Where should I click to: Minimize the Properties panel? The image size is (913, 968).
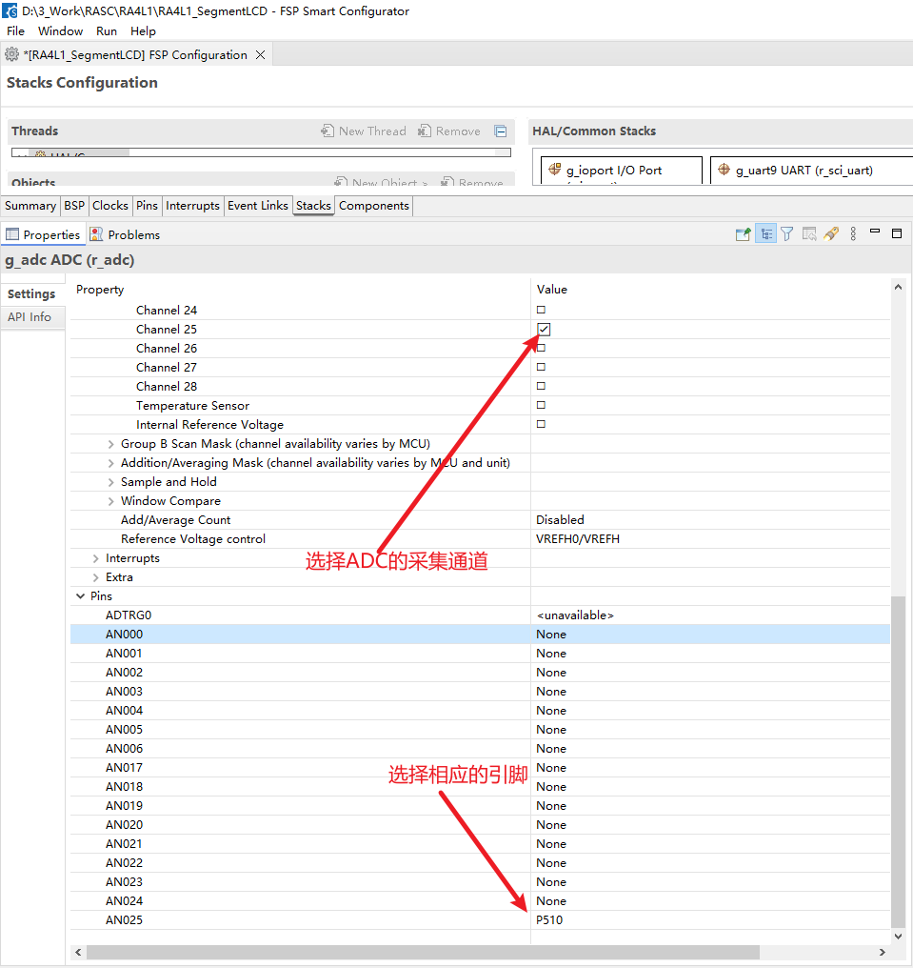[x=875, y=232]
